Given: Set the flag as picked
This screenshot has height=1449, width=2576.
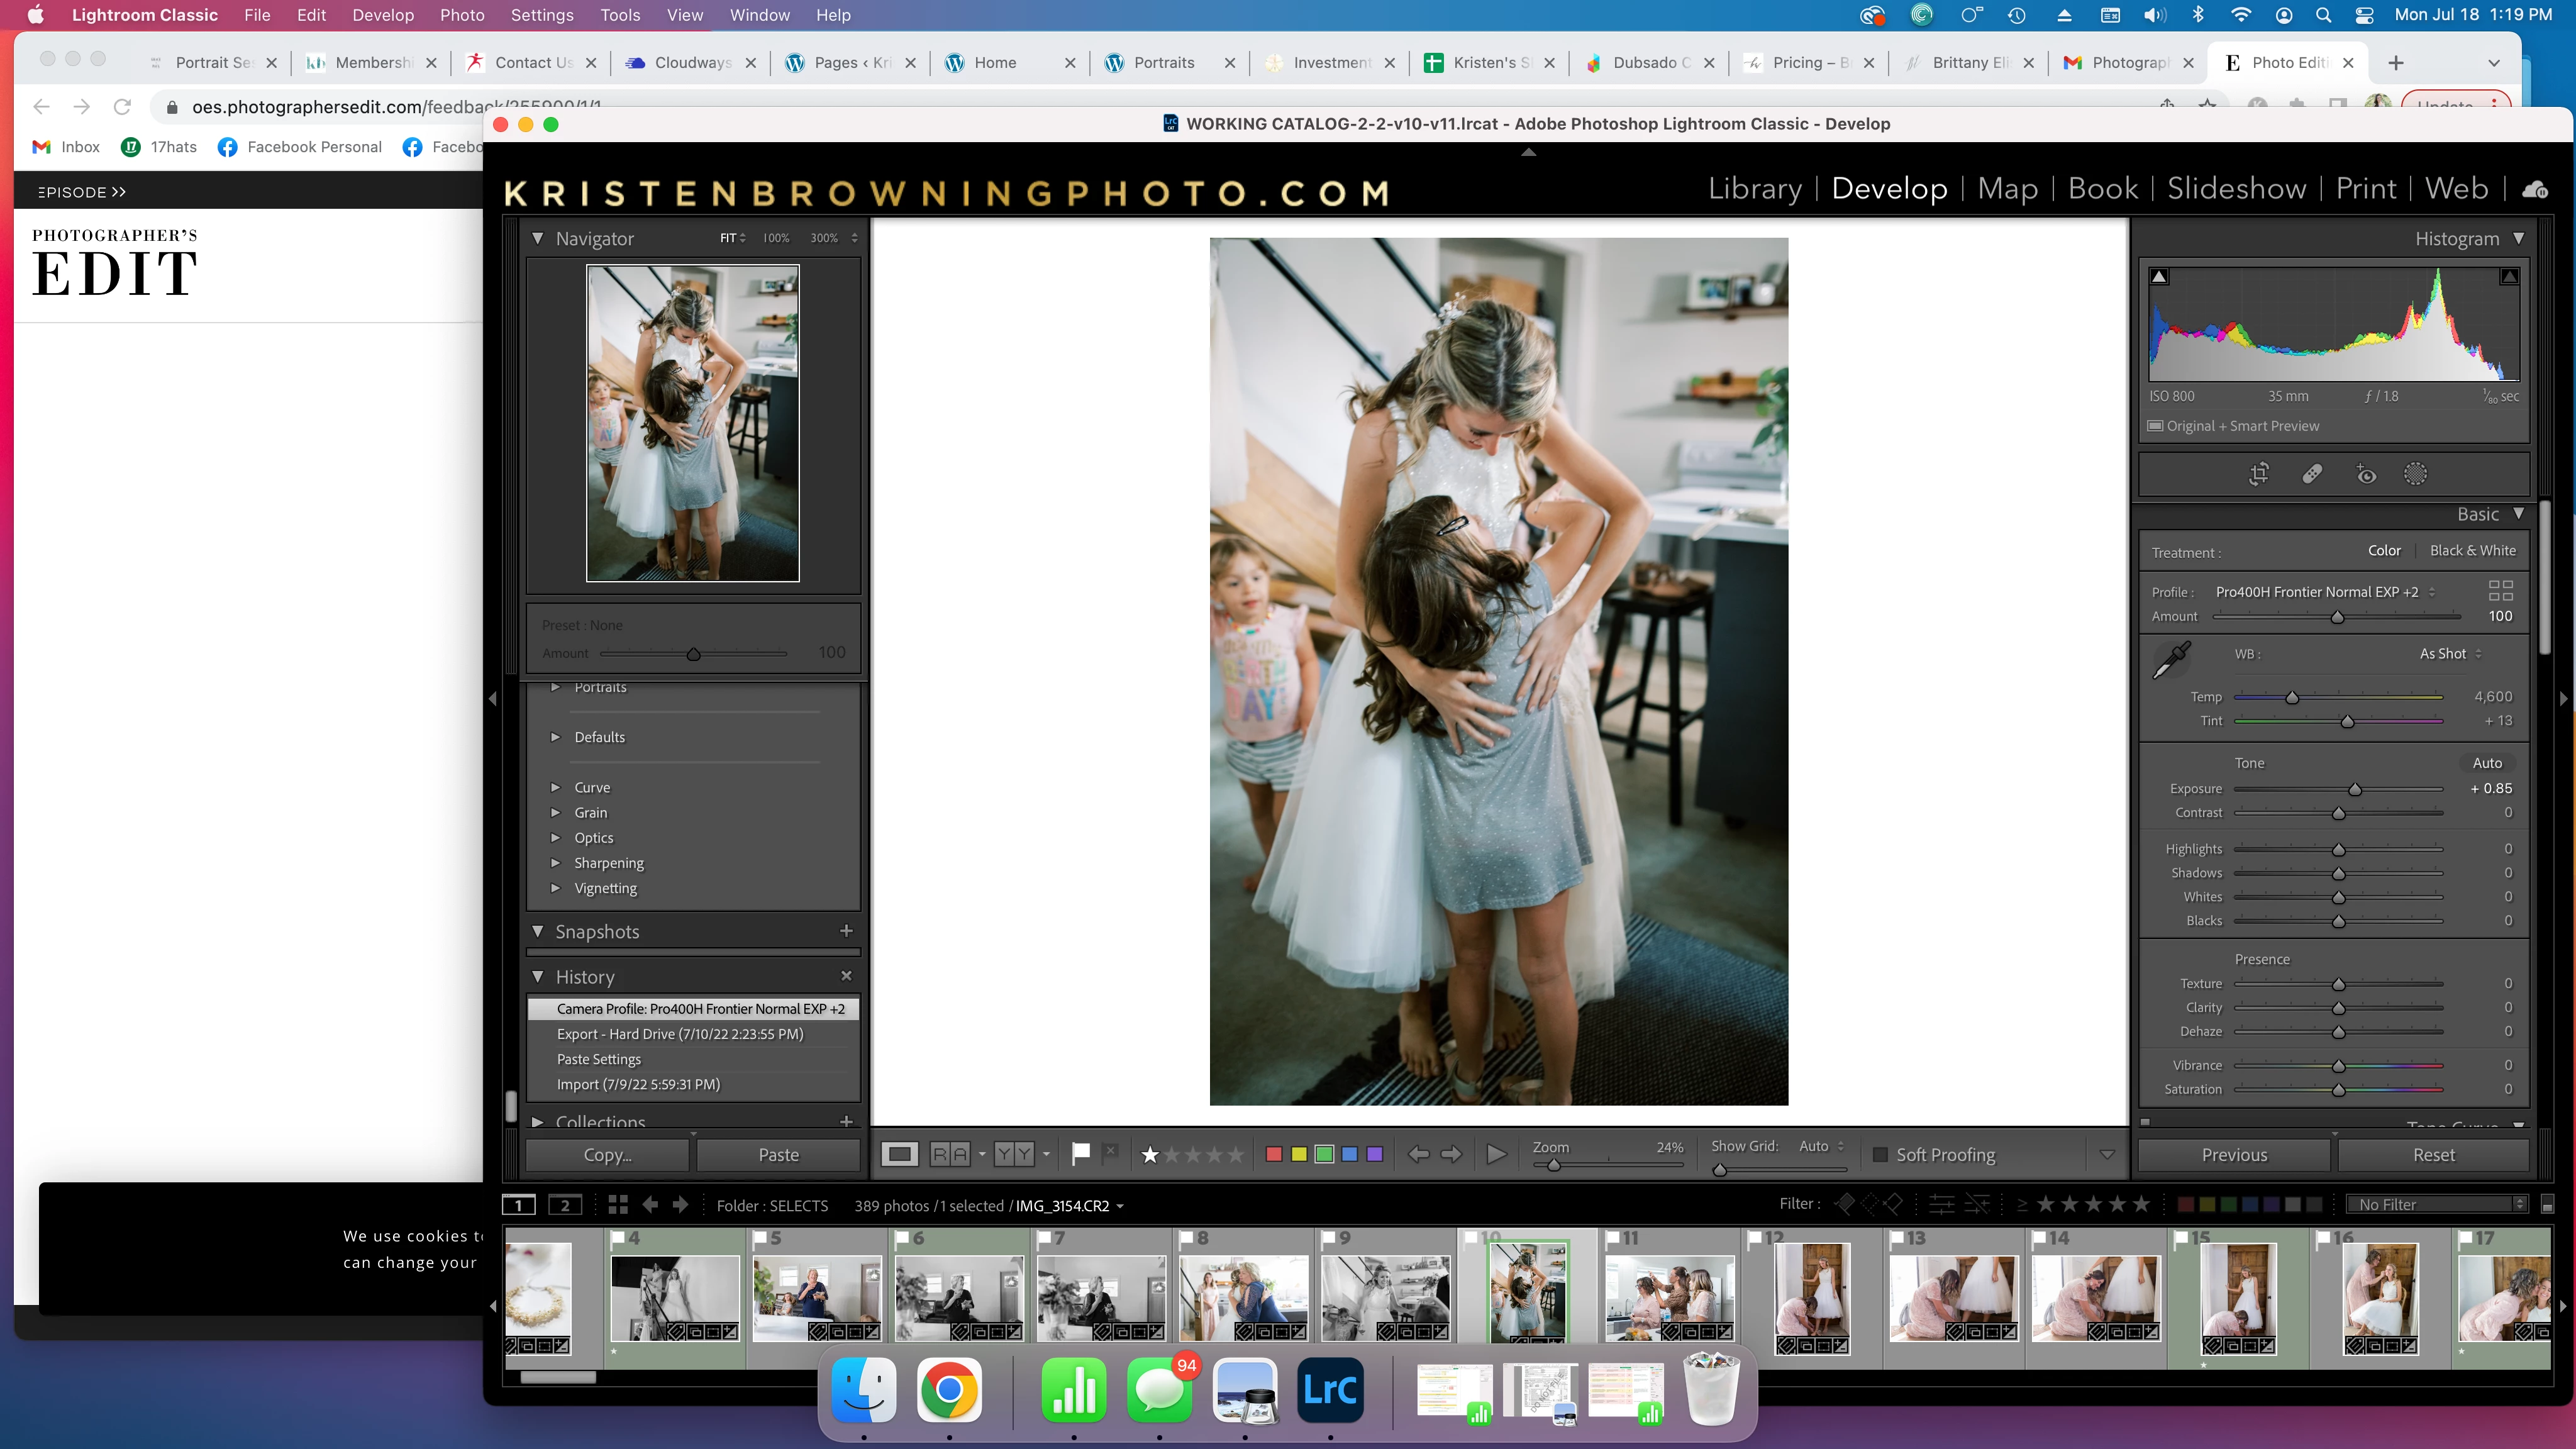Looking at the screenshot, I should click(x=1080, y=1154).
